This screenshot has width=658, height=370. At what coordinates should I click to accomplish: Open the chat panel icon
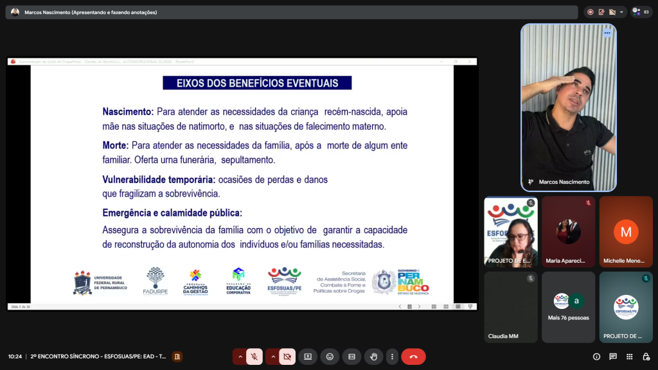(x=612, y=357)
